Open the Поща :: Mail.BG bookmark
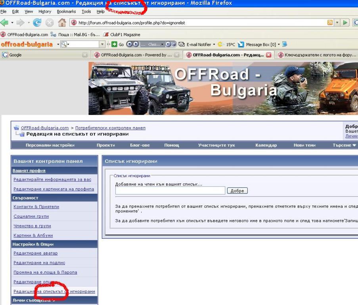The width and height of the screenshot is (358, 305). [x=75, y=35]
